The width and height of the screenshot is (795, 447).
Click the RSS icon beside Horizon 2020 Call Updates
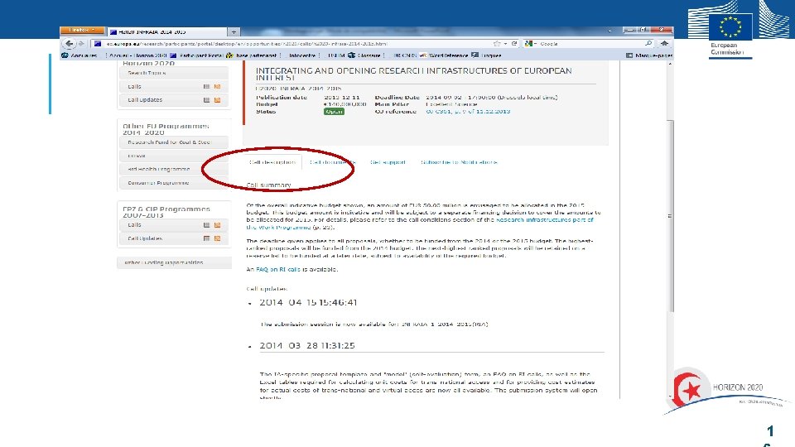[x=217, y=100]
